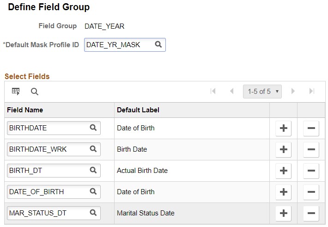Open lookup for BIRTHDATE field name

tap(93, 128)
